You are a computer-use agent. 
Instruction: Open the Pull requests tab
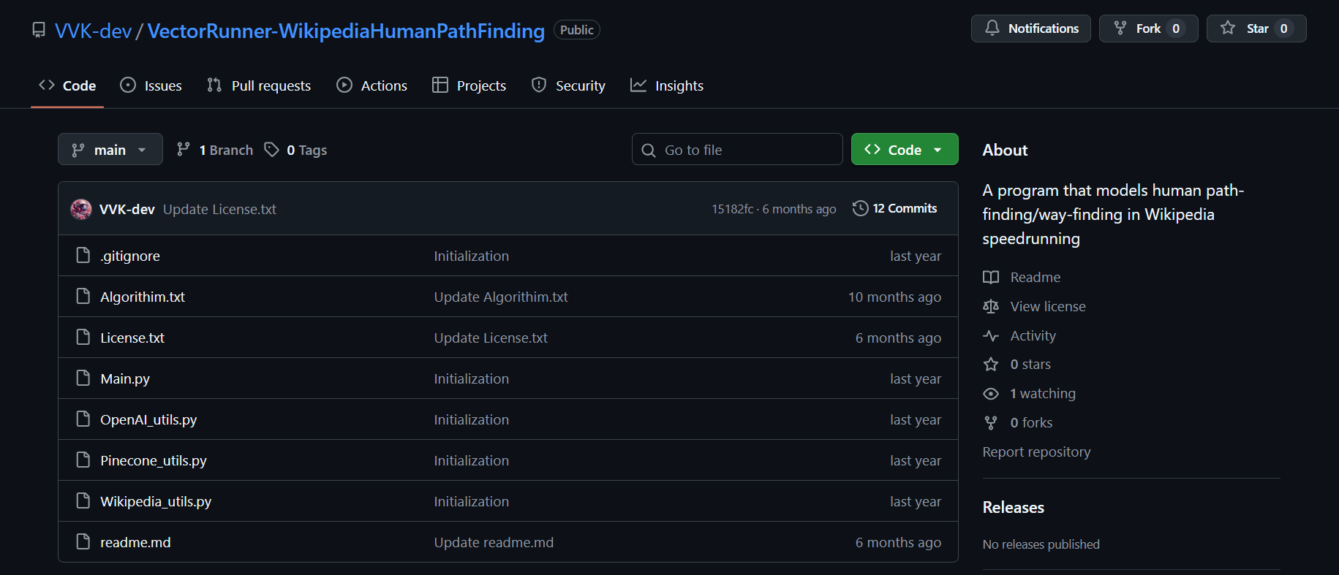pyautogui.click(x=259, y=85)
